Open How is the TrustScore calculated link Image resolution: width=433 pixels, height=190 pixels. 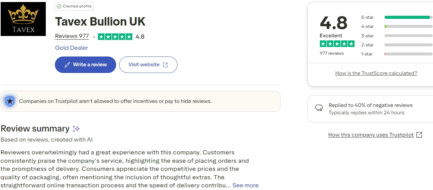pyautogui.click(x=376, y=73)
